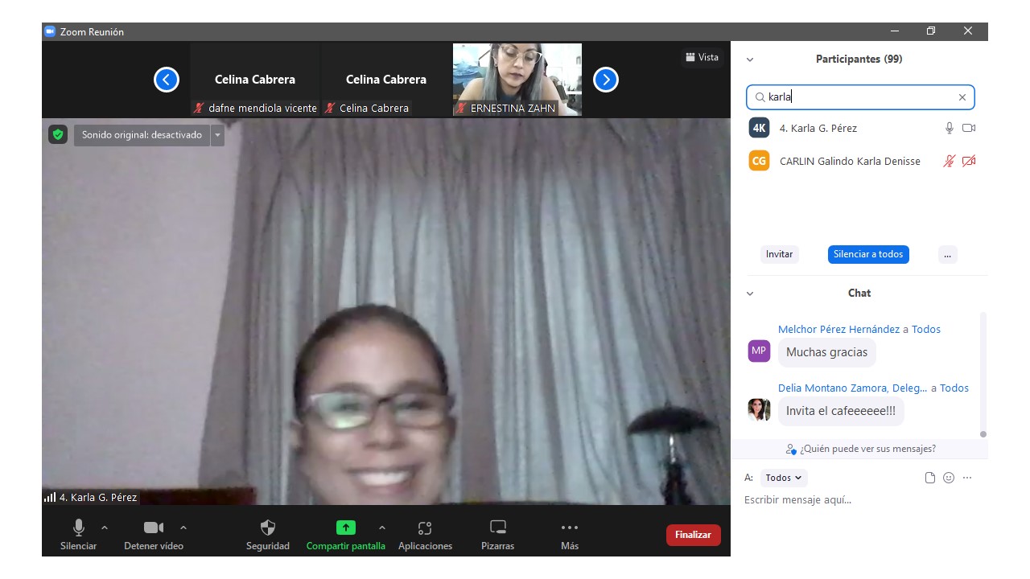The height and width of the screenshot is (579, 1030).
Task: Click the Invitar button
Action: [x=779, y=254]
